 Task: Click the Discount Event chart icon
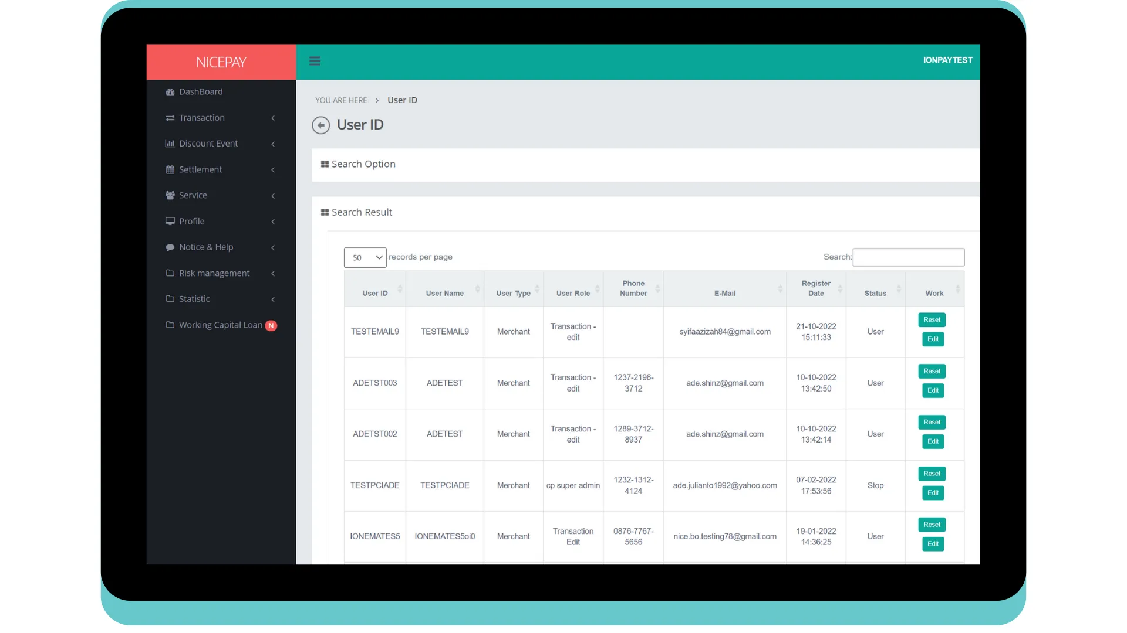pyautogui.click(x=170, y=144)
